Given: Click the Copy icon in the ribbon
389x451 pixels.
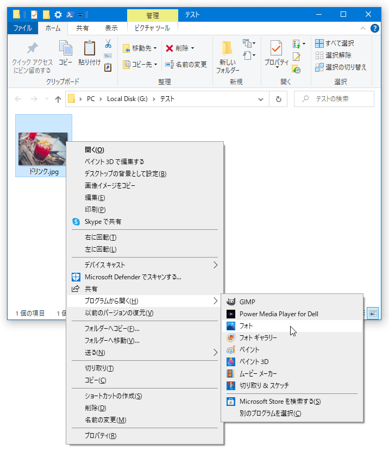Looking at the screenshot, I should 66,48.
